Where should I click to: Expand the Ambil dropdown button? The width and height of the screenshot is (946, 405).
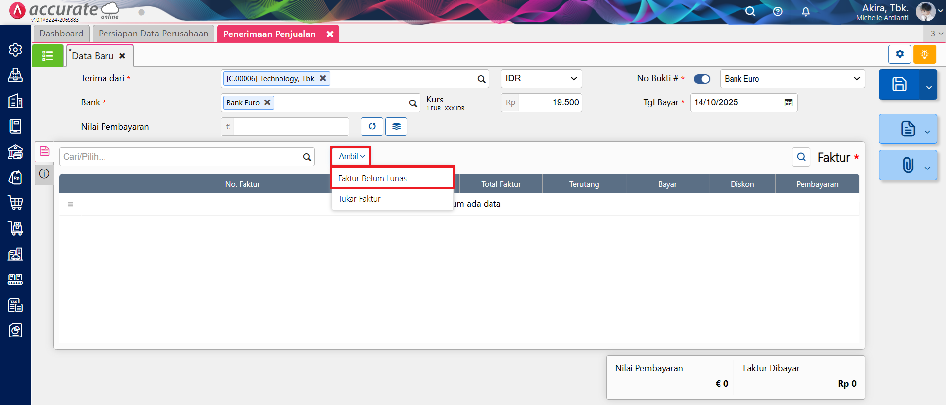pos(351,156)
